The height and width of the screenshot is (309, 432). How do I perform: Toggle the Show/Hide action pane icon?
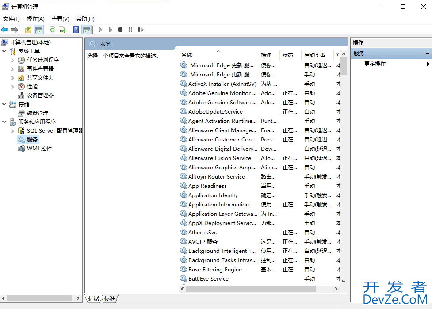(87, 30)
